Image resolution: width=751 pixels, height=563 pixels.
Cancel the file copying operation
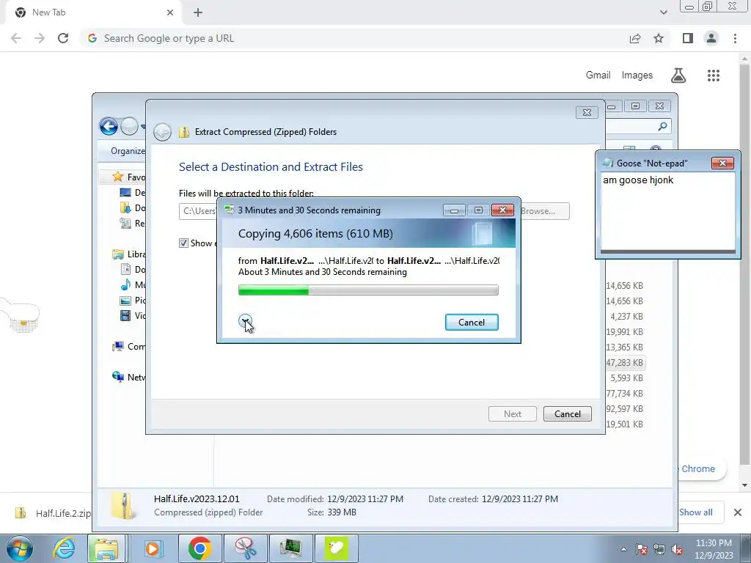pyautogui.click(x=472, y=323)
